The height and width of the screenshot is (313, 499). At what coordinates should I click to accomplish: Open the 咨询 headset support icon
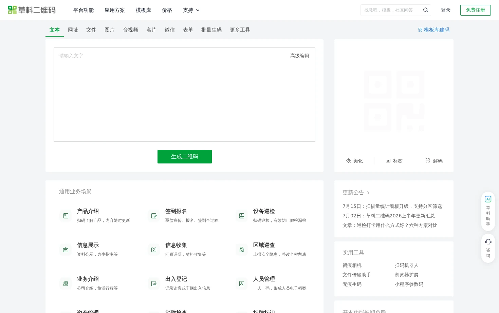(x=488, y=242)
